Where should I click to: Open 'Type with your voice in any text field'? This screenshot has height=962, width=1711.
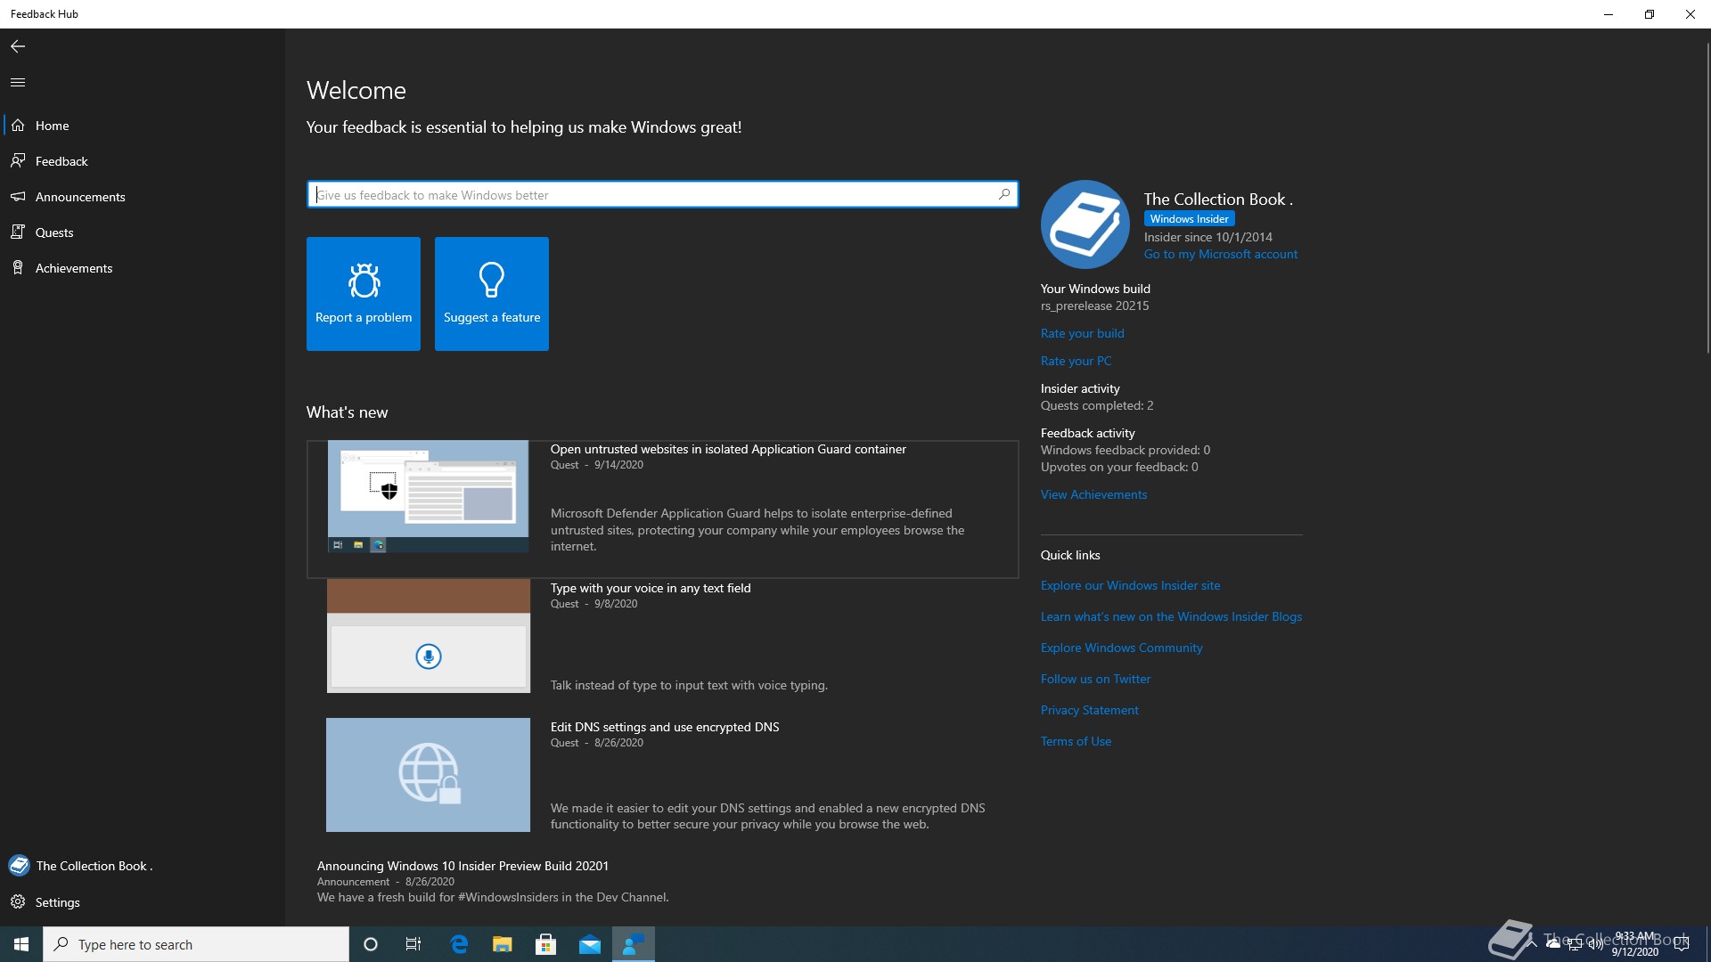651,588
